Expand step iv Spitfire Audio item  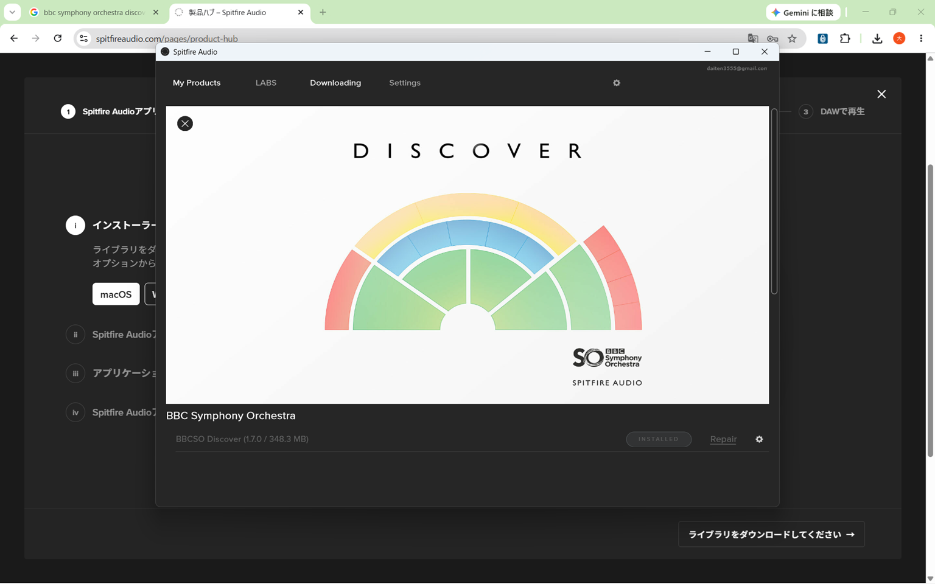(111, 412)
